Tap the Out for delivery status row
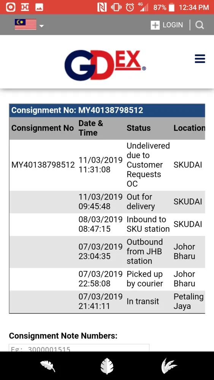The height and width of the screenshot is (380, 214). (107, 202)
